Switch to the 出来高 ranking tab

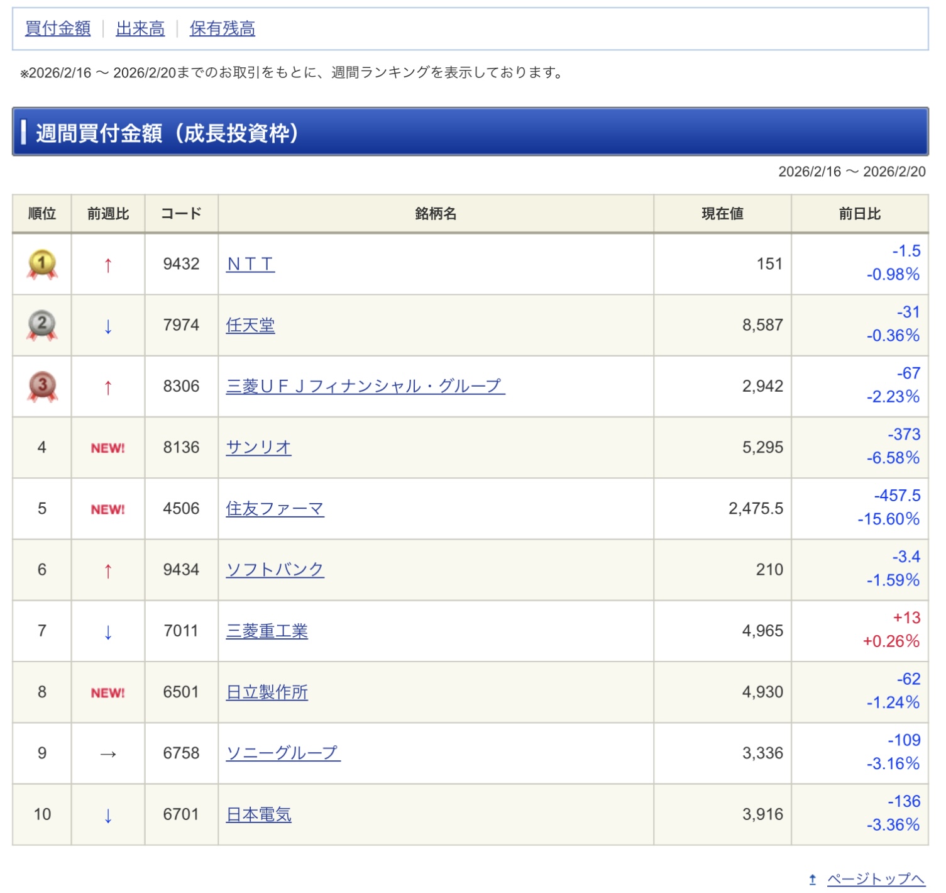pyautogui.click(x=140, y=29)
